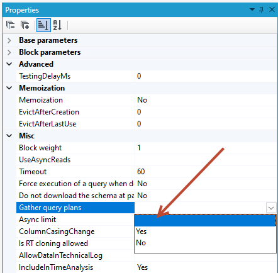Select No in Gather query plans list
The width and height of the screenshot is (278, 273).
205,243
